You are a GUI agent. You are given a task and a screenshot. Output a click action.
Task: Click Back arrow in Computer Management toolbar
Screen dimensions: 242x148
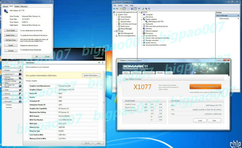114,8
